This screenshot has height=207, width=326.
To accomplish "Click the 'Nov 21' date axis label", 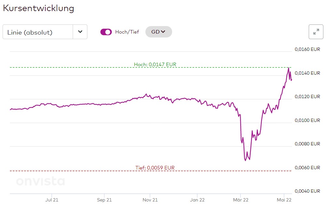I will (151, 200).
